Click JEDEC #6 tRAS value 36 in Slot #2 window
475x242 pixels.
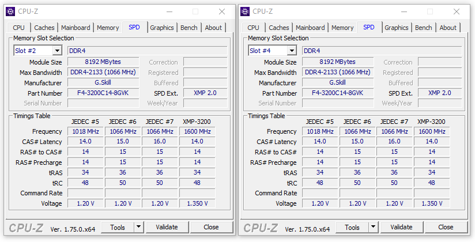(123, 172)
